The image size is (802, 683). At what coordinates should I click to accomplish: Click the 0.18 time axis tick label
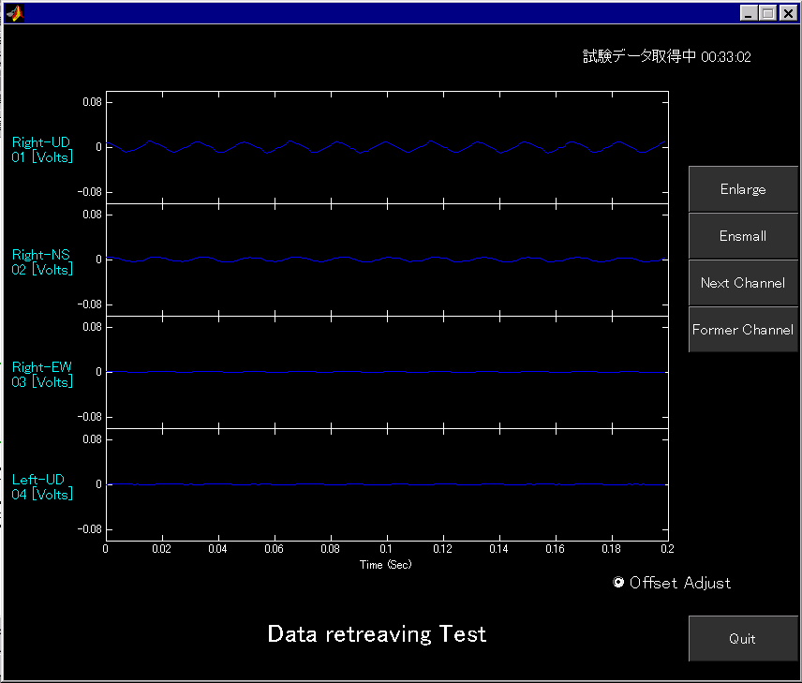[x=611, y=549]
